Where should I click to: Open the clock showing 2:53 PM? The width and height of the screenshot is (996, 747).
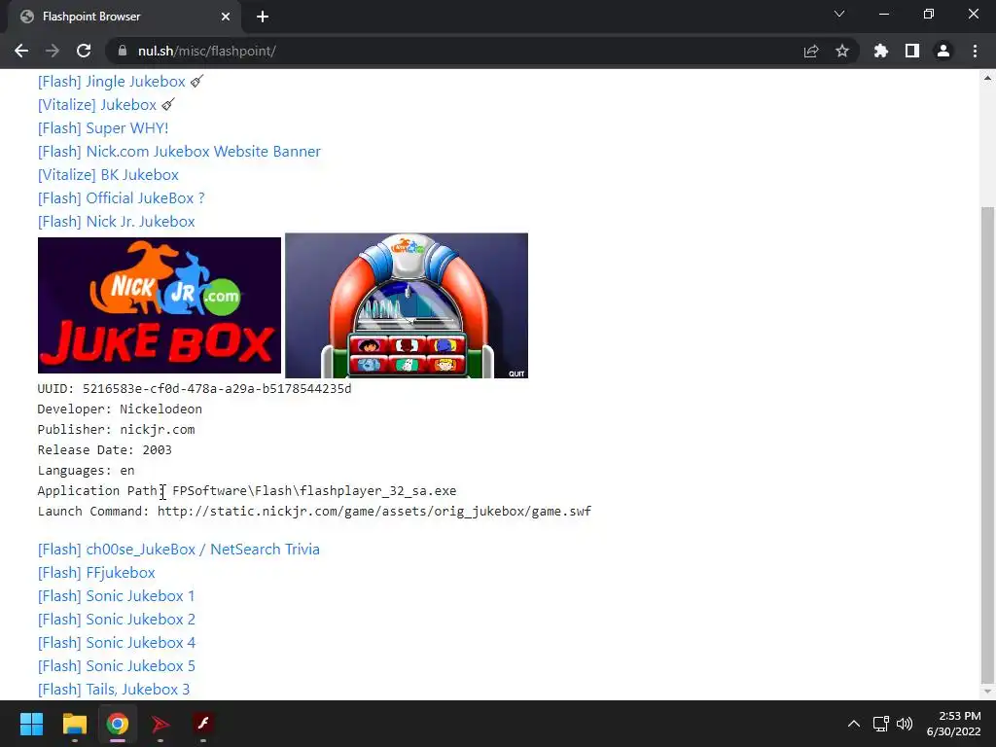pyautogui.click(x=953, y=724)
